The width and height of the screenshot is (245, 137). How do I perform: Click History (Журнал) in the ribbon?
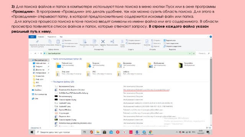pyautogui.click(x=155, y=46)
